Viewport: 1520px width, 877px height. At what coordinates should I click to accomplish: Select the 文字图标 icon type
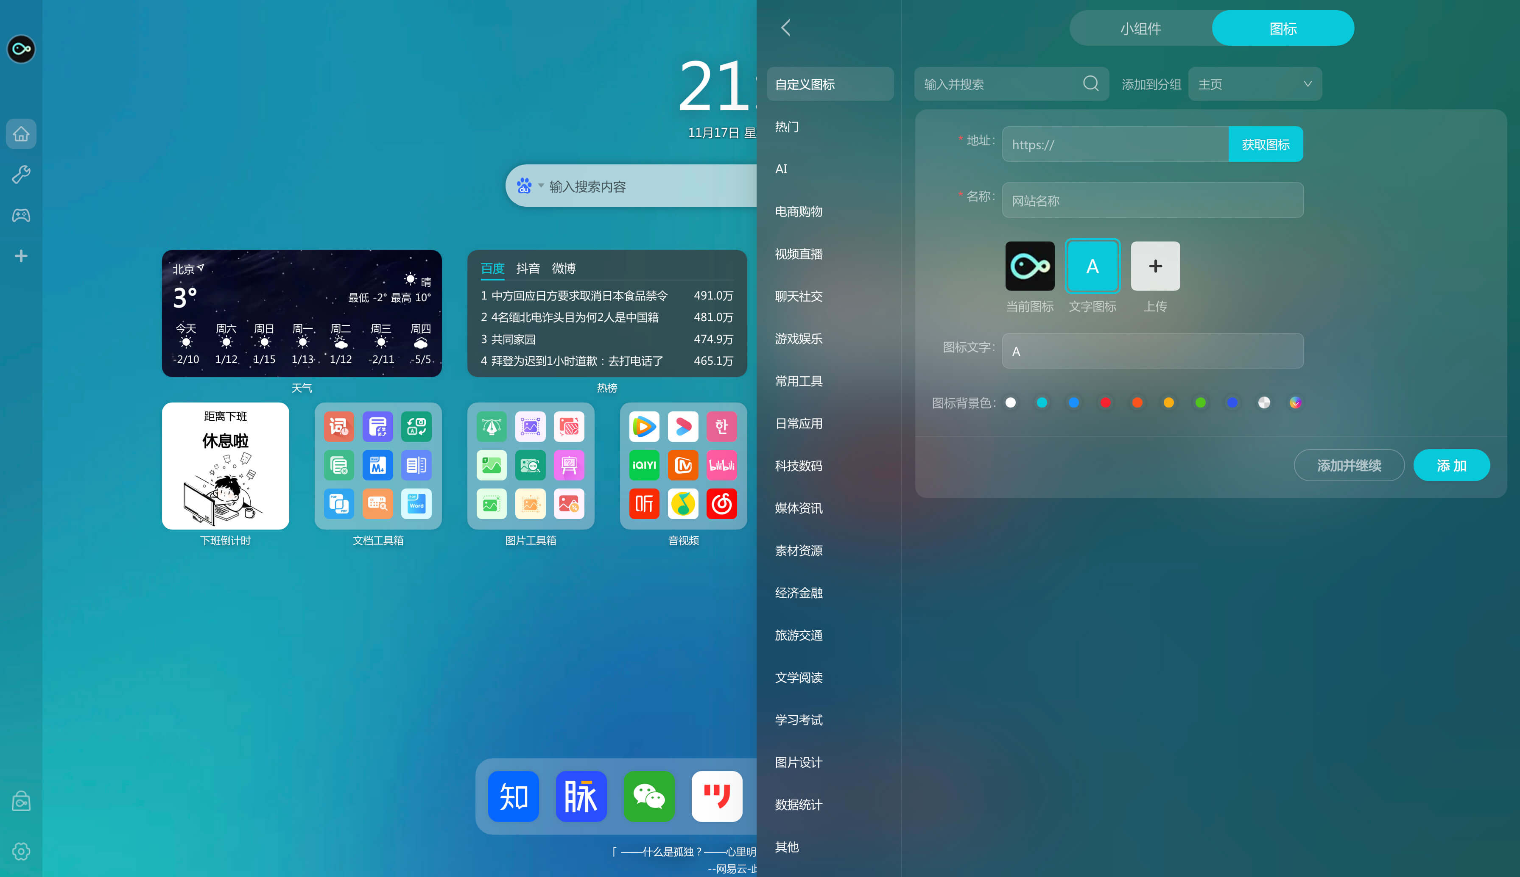1092,266
